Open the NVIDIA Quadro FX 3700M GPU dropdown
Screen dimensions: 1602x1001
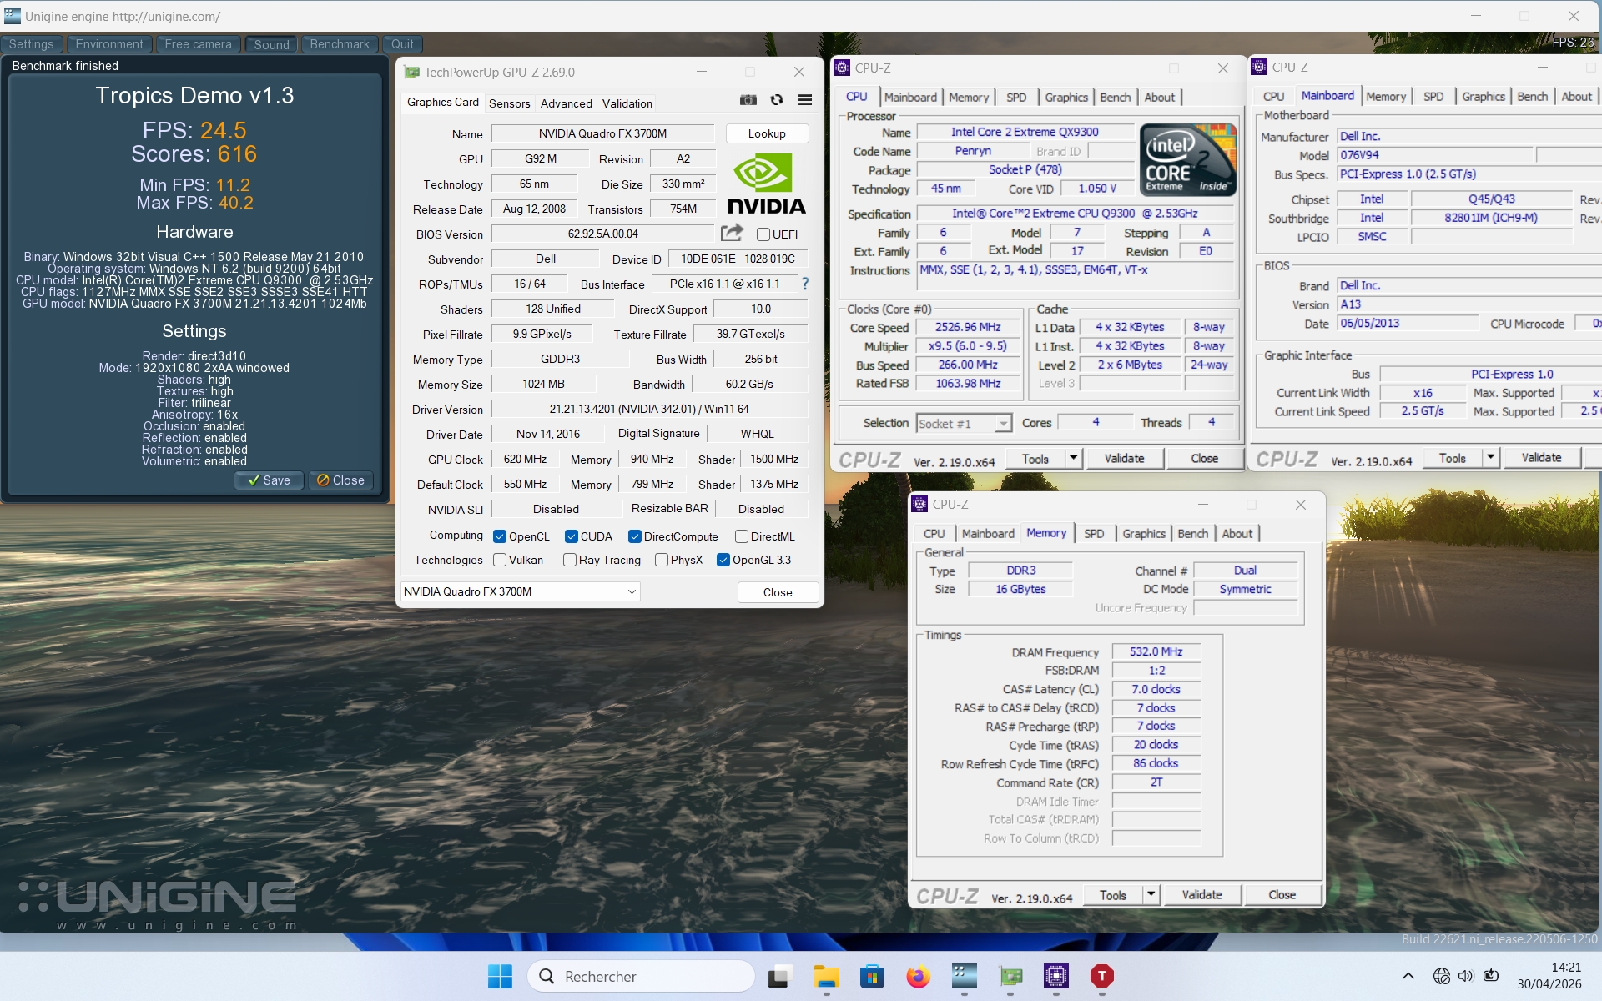coord(521,591)
